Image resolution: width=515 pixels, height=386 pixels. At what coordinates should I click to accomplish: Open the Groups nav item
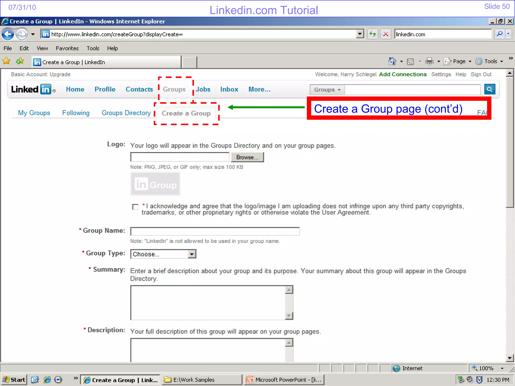pos(174,89)
